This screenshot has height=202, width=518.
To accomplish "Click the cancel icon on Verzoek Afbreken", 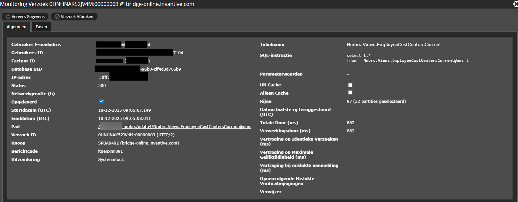I will tap(57, 16).
